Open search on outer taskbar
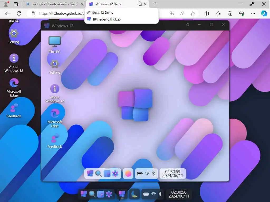Viewport: 270px width, 202px height. (x=92, y=194)
